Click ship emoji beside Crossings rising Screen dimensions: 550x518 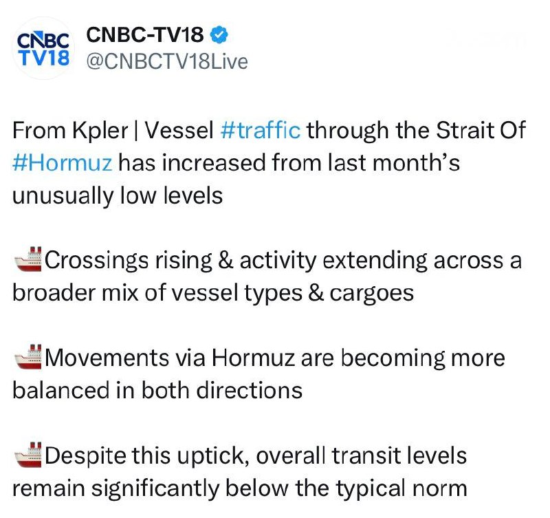(27, 261)
